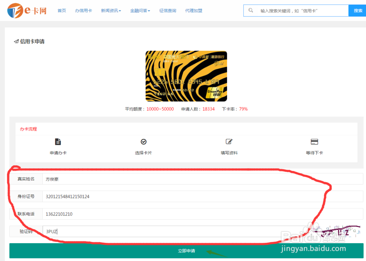
Task: Click the e卡网 site logo
Action: [27, 11]
